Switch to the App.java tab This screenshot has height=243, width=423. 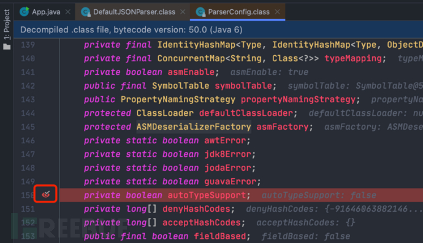click(x=46, y=12)
